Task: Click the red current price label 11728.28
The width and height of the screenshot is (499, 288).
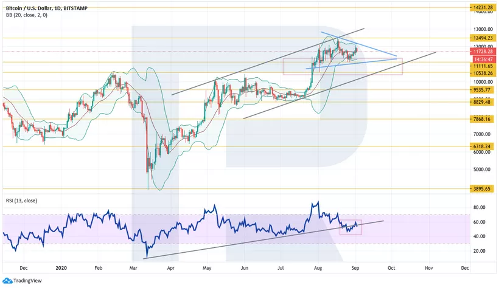Action: click(482, 52)
